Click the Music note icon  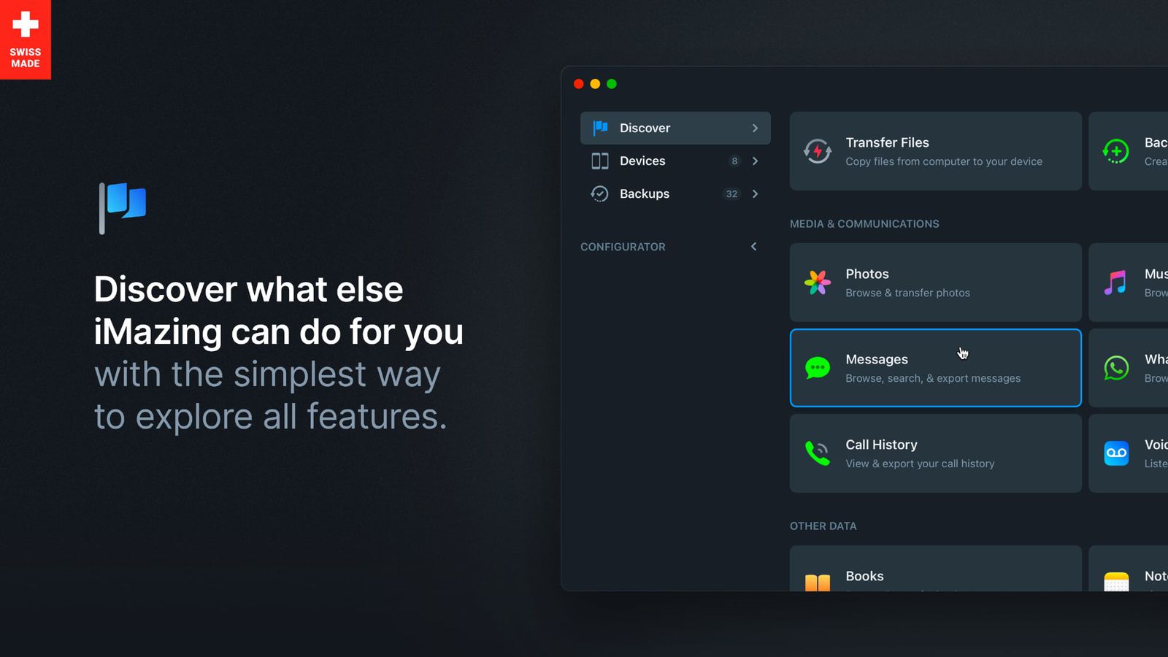click(1115, 283)
